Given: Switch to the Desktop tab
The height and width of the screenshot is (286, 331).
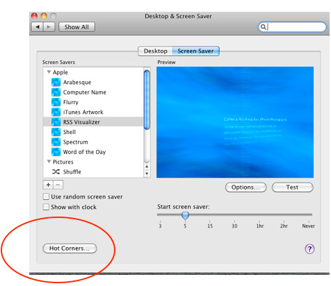Looking at the screenshot, I should pyautogui.click(x=155, y=51).
